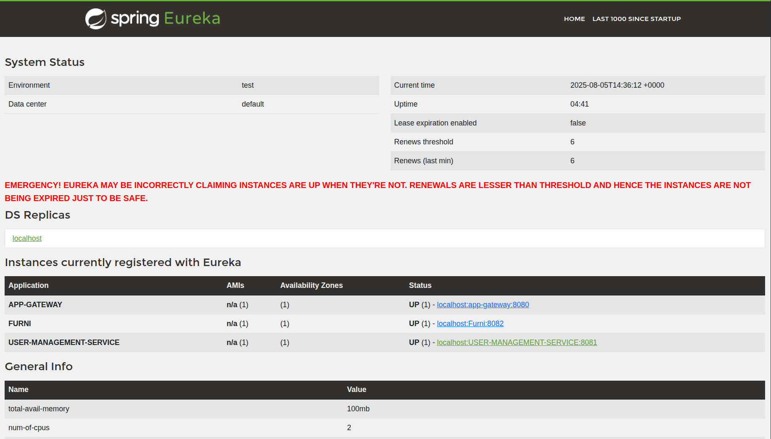The height and width of the screenshot is (439, 771).
Task: Click the Current time value
Action: 617,85
